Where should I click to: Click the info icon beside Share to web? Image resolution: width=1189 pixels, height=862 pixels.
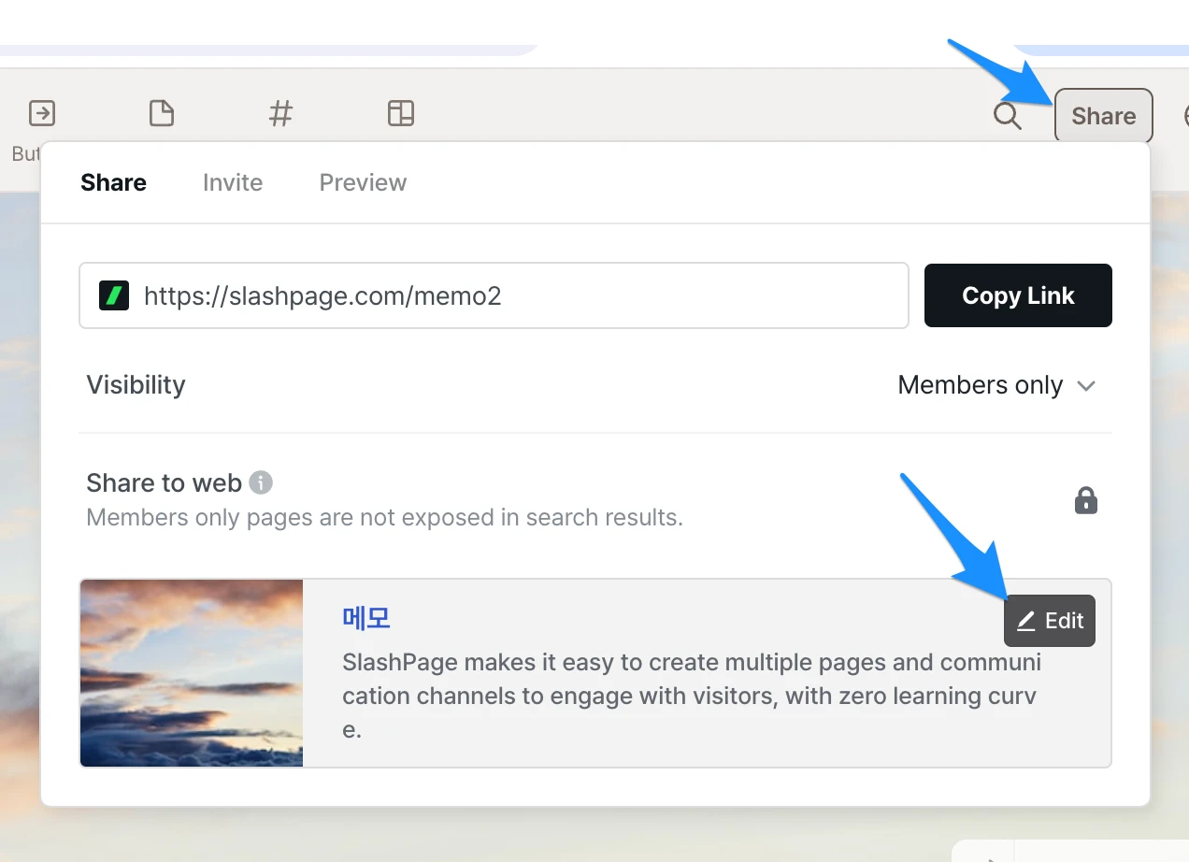click(262, 483)
